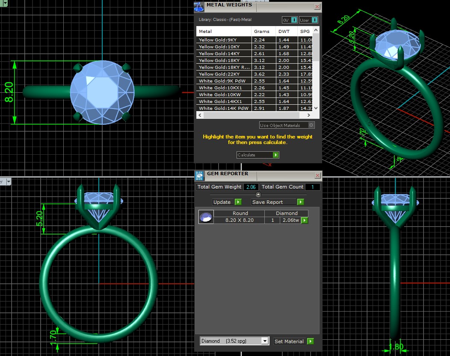Screen dimensions: 450x356
Task: Click the round diamond gem thumbnail
Action: click(206, 217)
